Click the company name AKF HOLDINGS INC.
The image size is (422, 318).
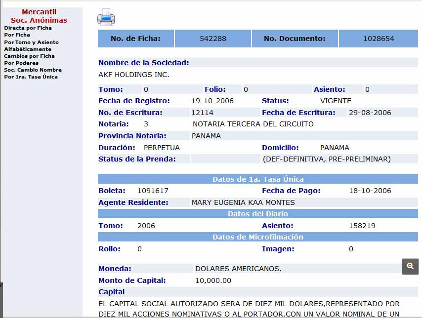pos(134,75)
